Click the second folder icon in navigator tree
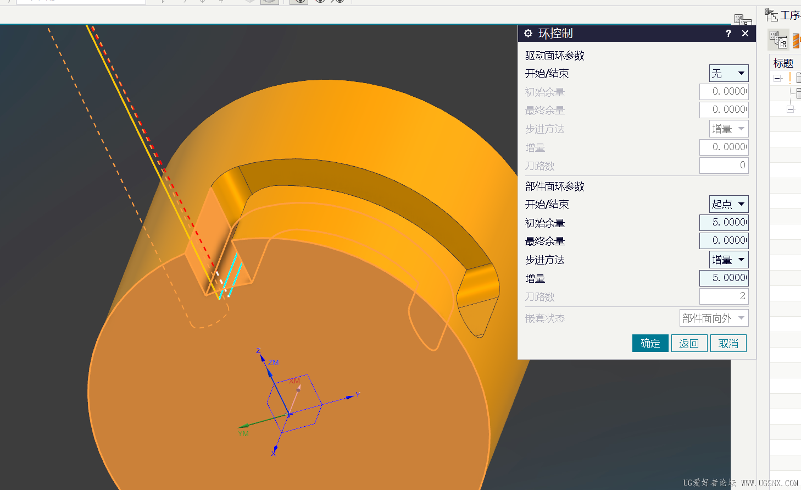 point(799,93)
